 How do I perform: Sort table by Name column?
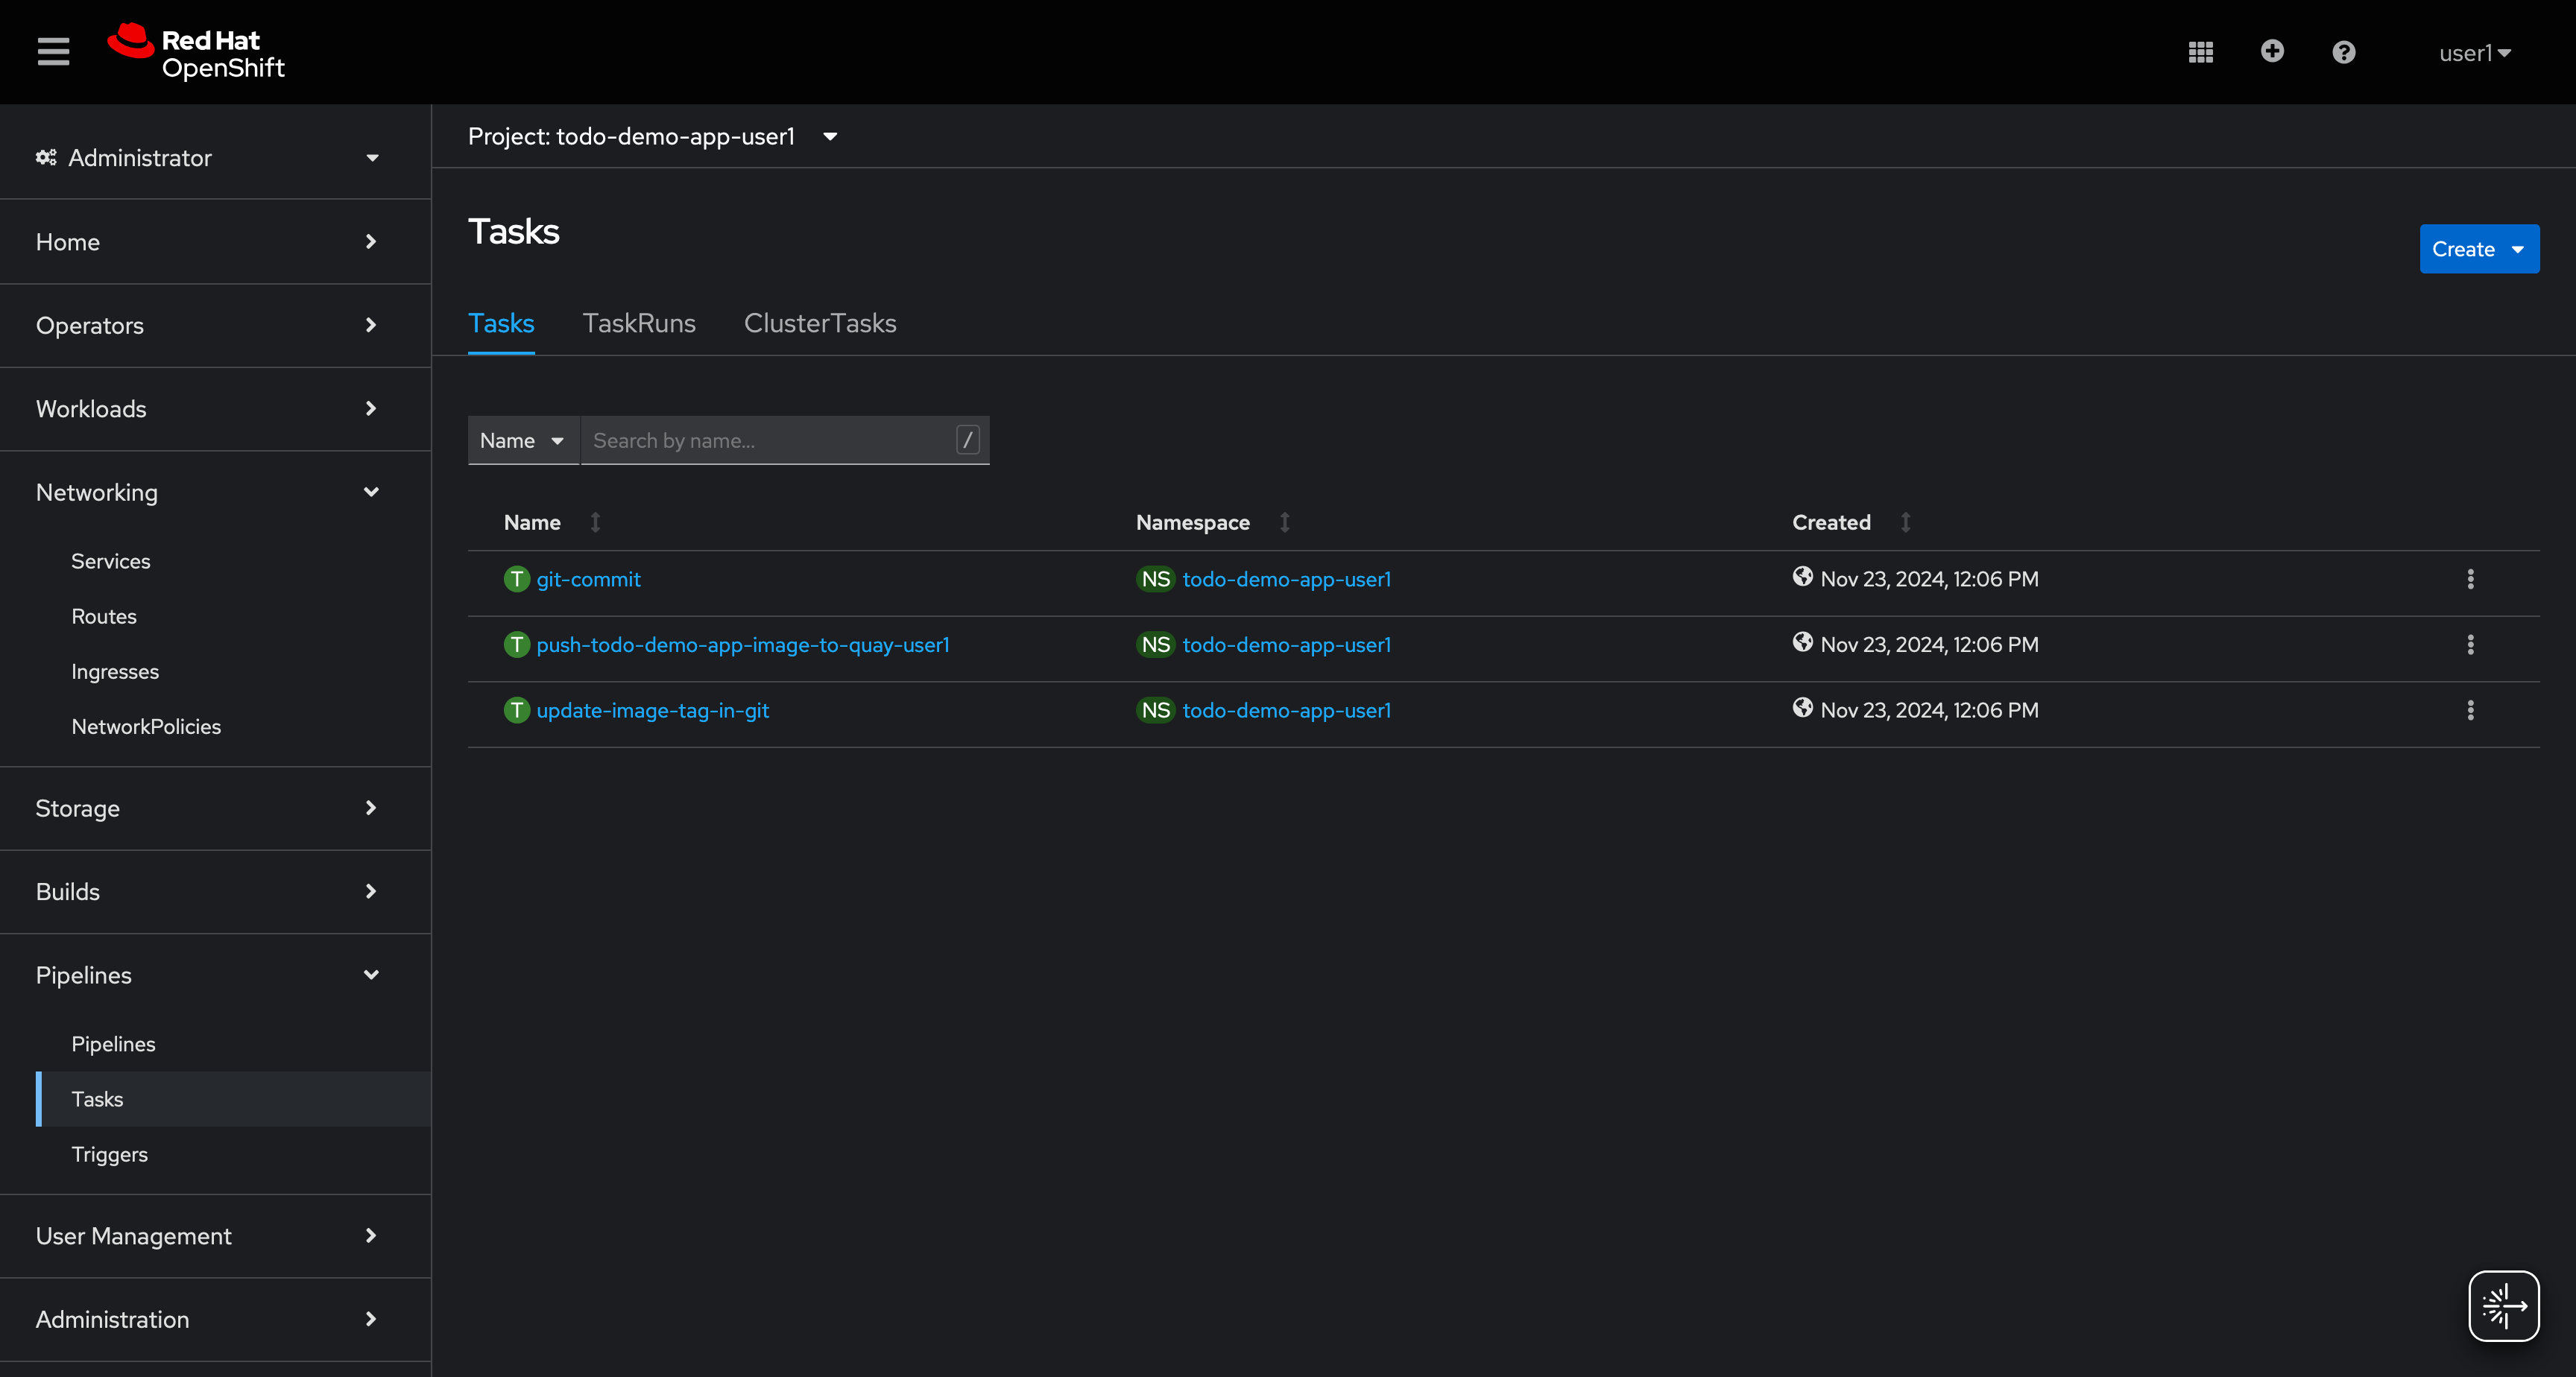552,522
